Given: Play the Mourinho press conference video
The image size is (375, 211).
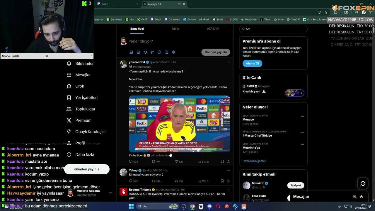Looking at the screenshot, I should coord(179,124).
